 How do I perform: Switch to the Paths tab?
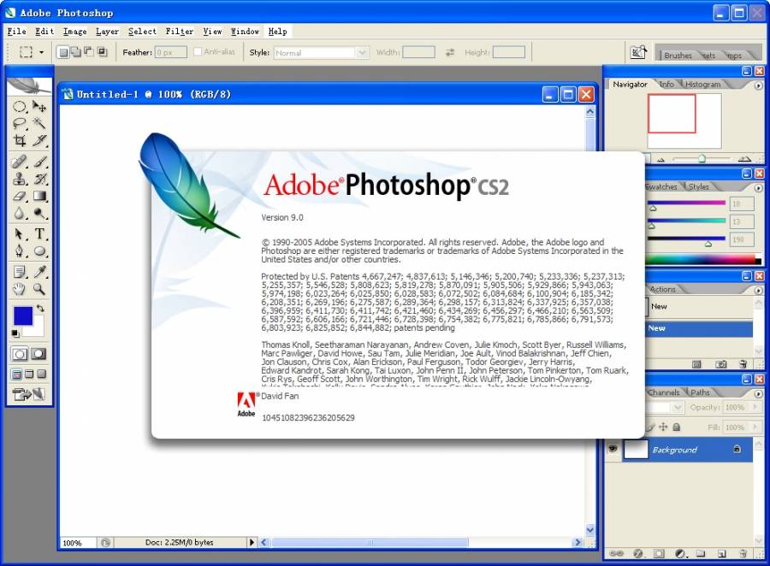pyautogui.click(x=700, y=392)
